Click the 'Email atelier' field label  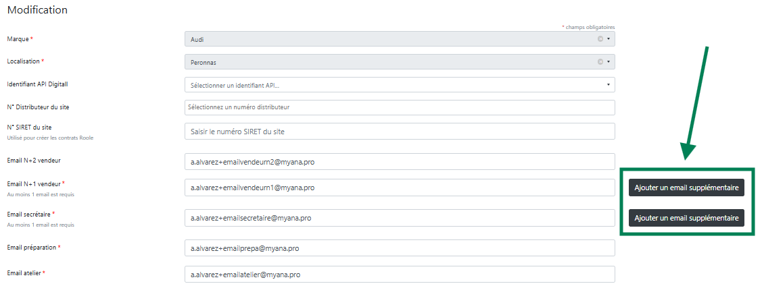pyautogui.click(x=24, y=273)
